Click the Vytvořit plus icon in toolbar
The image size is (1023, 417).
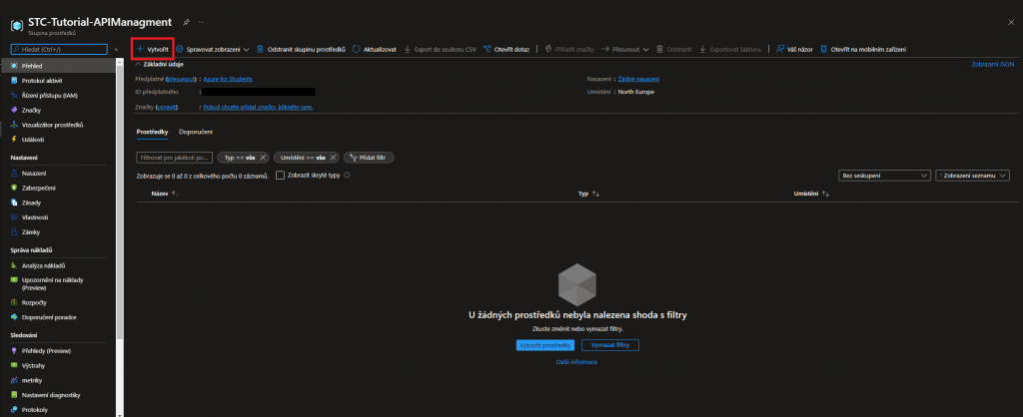click(x=140, y=48)
